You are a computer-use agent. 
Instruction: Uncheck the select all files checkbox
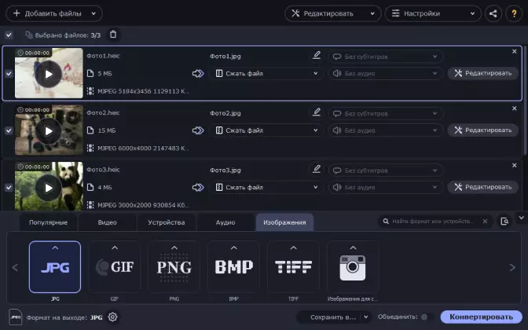[x=9, y=35]
